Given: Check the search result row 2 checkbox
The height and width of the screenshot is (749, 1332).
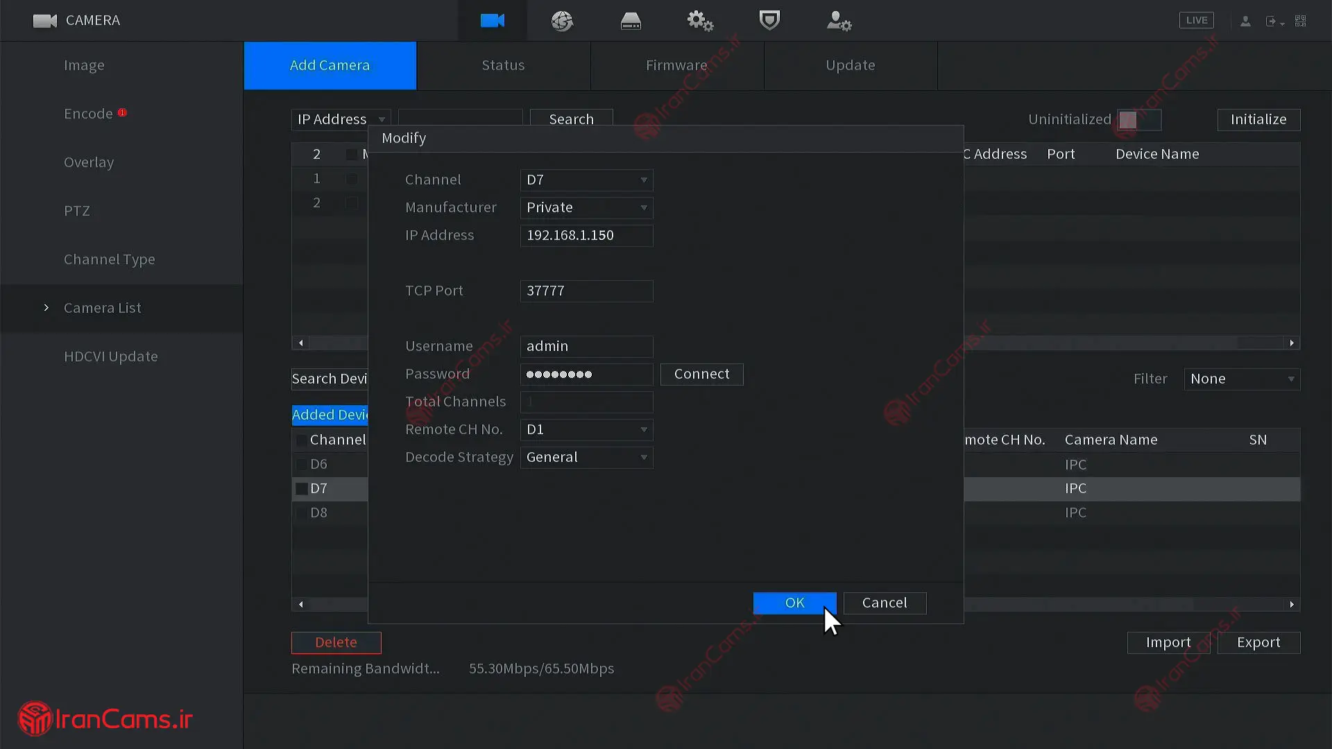Looking at the screenshot, I should pos(352,203).
